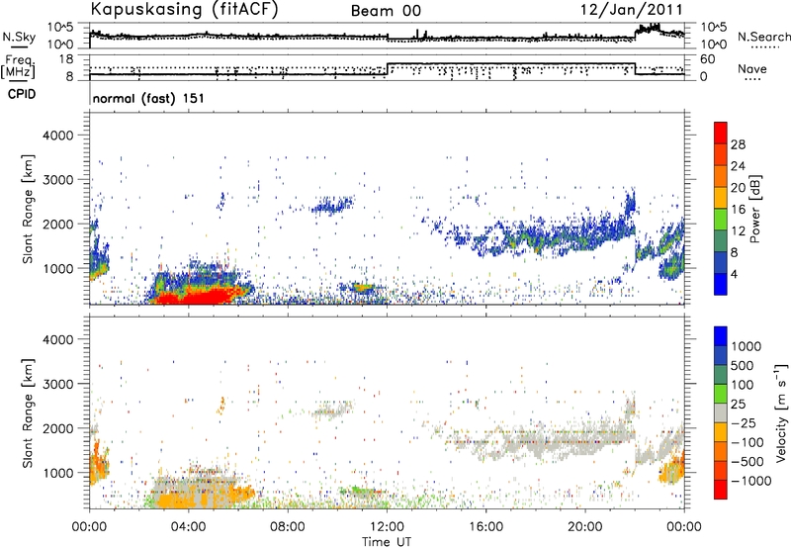The image size is (791, 548).
Task: Pick the dark blue bottom Power colorbar segment
Action: tap(721, 284)
